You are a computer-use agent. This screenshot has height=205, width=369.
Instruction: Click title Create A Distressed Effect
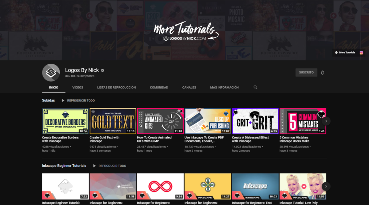click(250, 139)
